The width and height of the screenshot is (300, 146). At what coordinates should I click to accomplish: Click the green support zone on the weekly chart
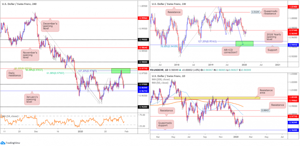point(244,43)
